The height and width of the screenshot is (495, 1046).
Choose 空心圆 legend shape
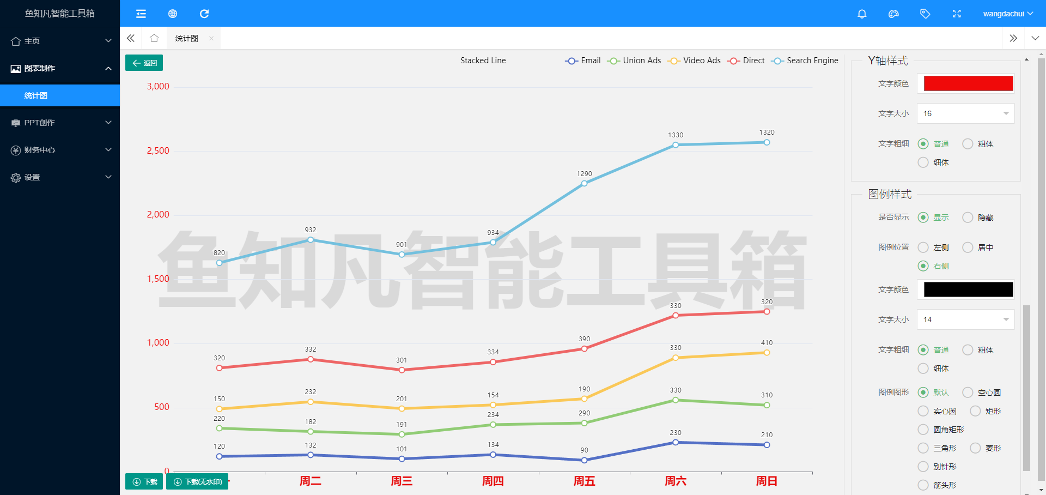pyautogui.click(x=982, y=393)
